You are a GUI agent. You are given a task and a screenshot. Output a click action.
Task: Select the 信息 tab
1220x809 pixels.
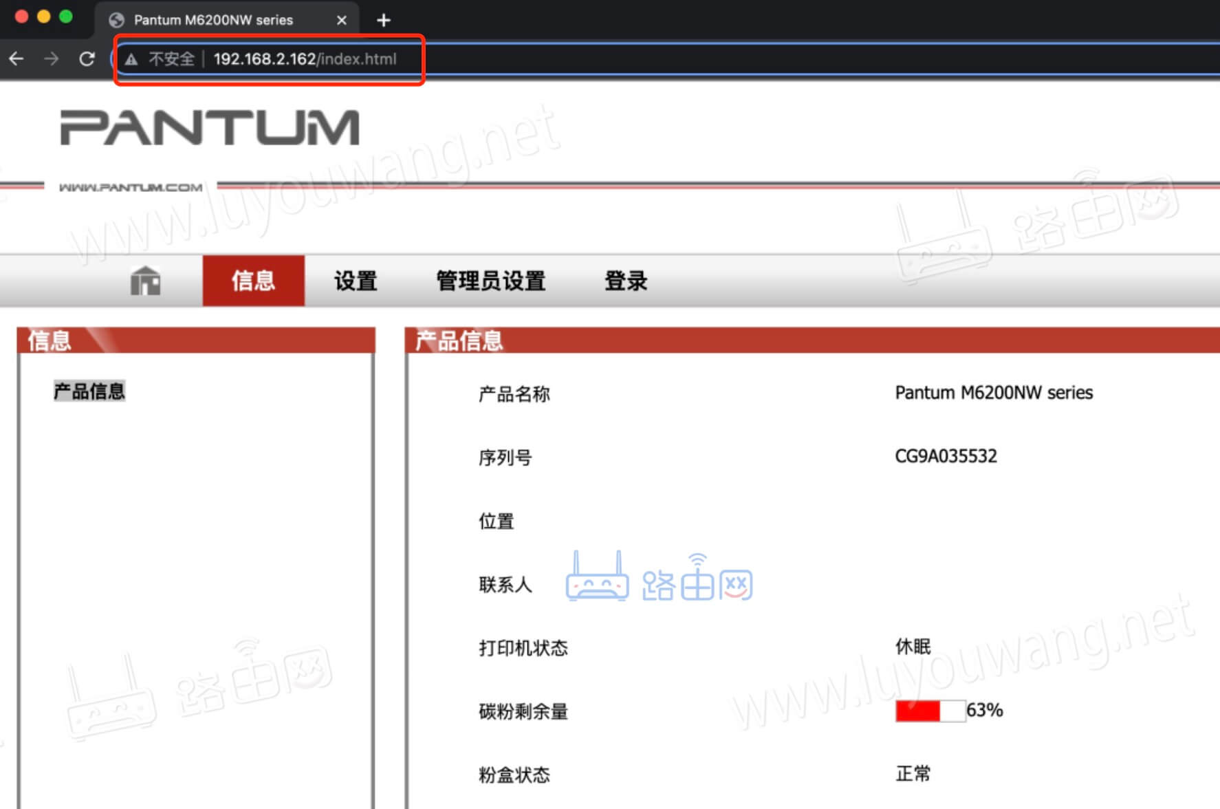tap(253, 281)
